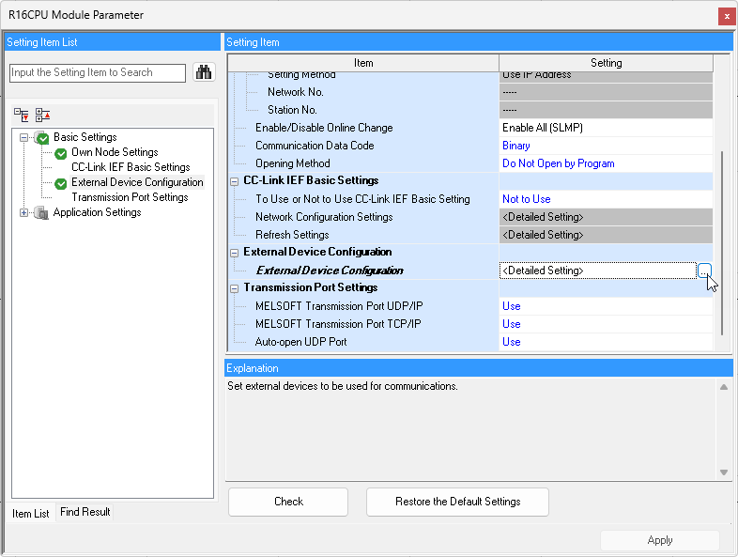Collapse the Transmission Port Settings group
Viewport: 738px width, 557px height.
[234, 288]
